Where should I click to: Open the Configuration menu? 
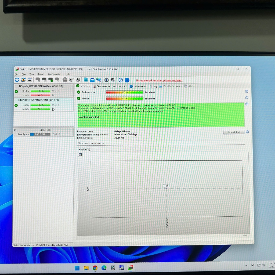(x=55, y=74)
